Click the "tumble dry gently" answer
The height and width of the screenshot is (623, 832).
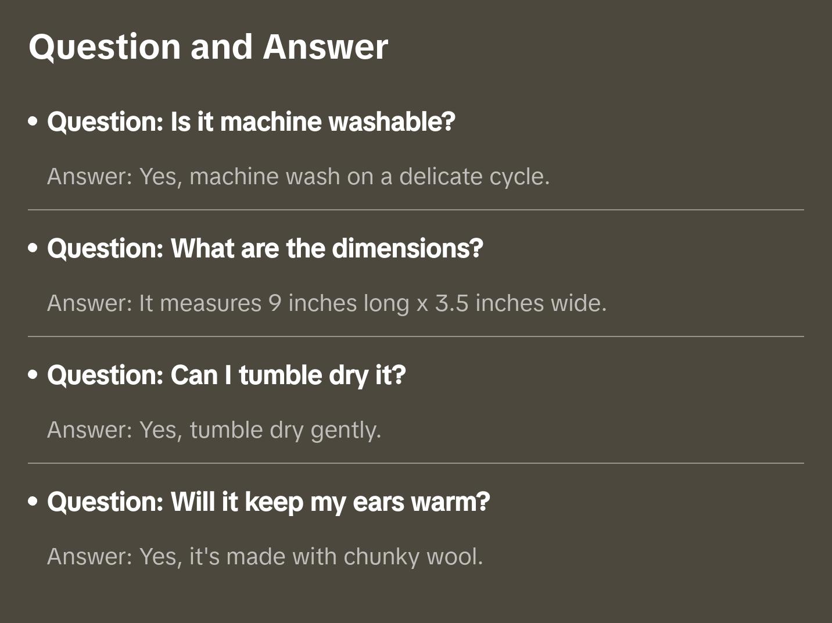coord(214,430)
